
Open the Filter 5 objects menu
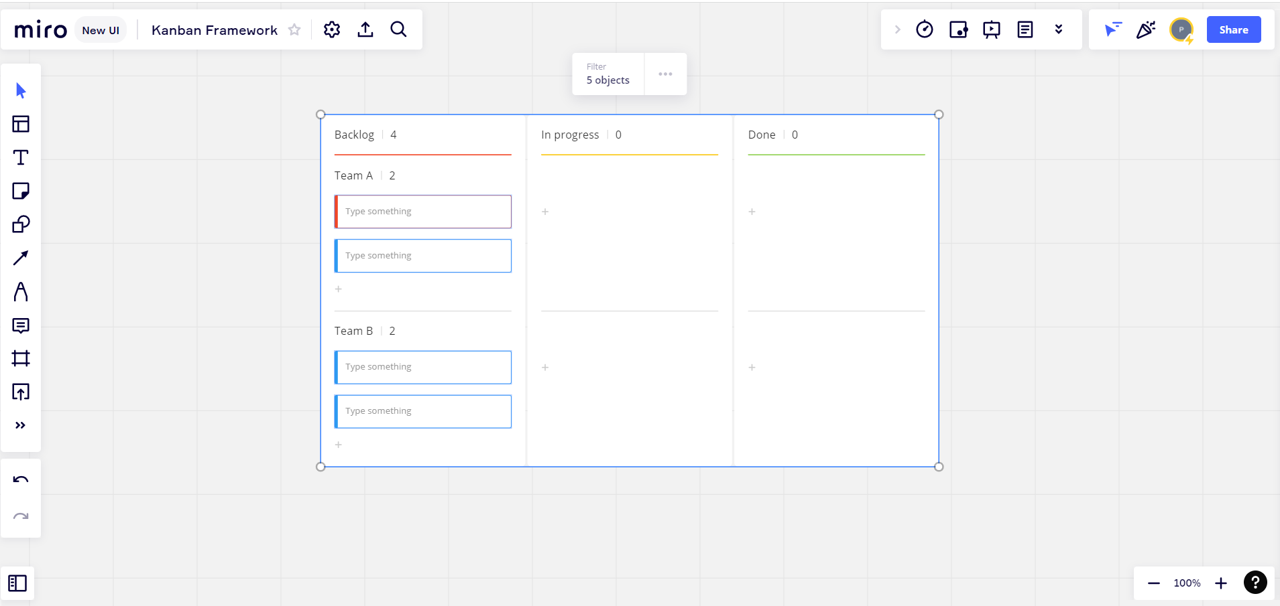point(607,74)
